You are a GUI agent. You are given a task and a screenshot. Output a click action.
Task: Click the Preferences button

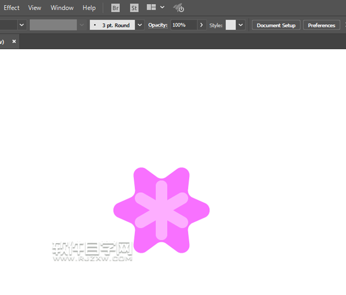tap(321, 25)
